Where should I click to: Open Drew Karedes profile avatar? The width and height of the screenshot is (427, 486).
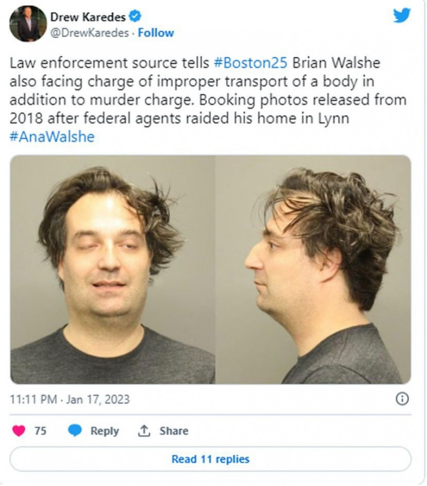pyautogui.click(x=28, y=24)
